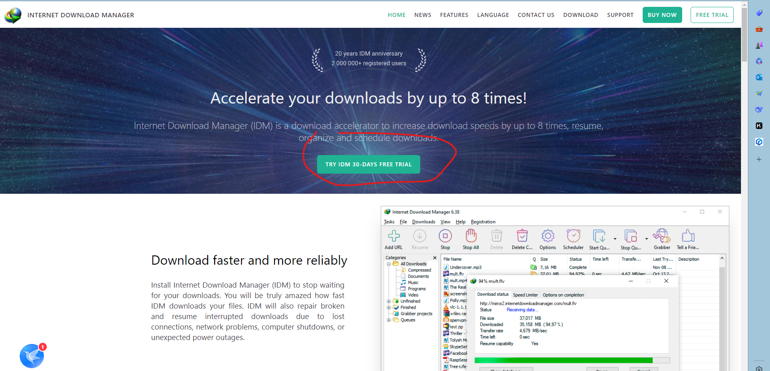The height and width of the screenshot is (371, 770).
Task: Open the Shopping tag icon in Edge sidebar
Action: click(x=759, y=13)
